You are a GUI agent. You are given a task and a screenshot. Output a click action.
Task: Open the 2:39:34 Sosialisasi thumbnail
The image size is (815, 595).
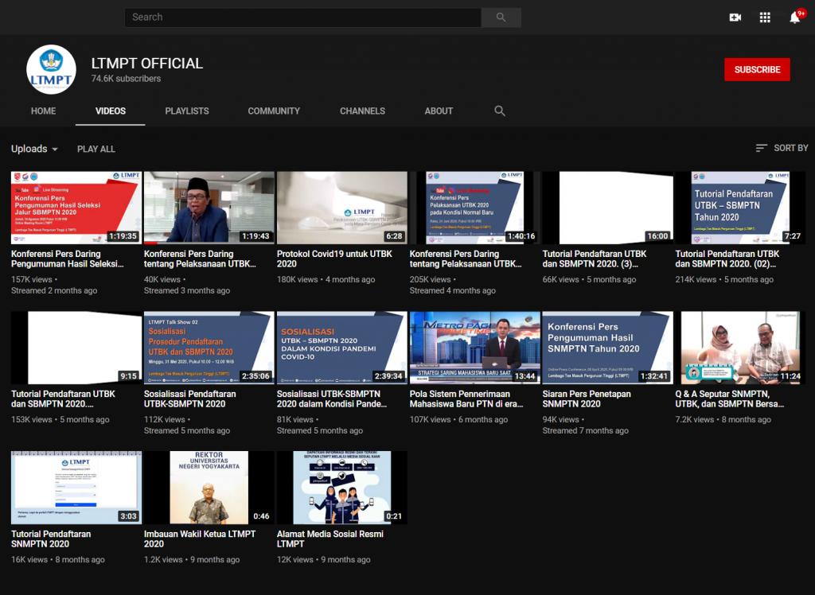point(342,348)
